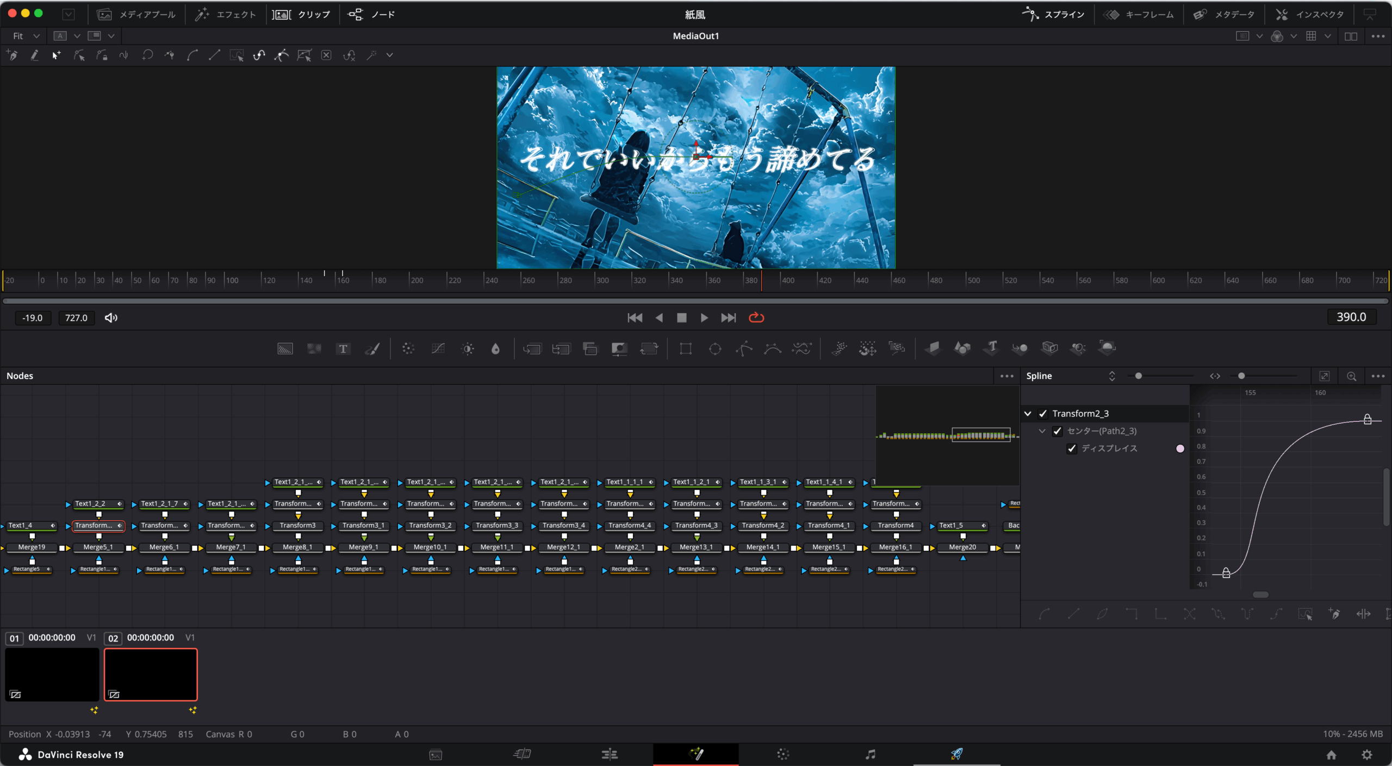This screenshot has width=1392, height=766.
Task: Uncheck the Transform2_3 spline checkbox
Action: 1043,414
